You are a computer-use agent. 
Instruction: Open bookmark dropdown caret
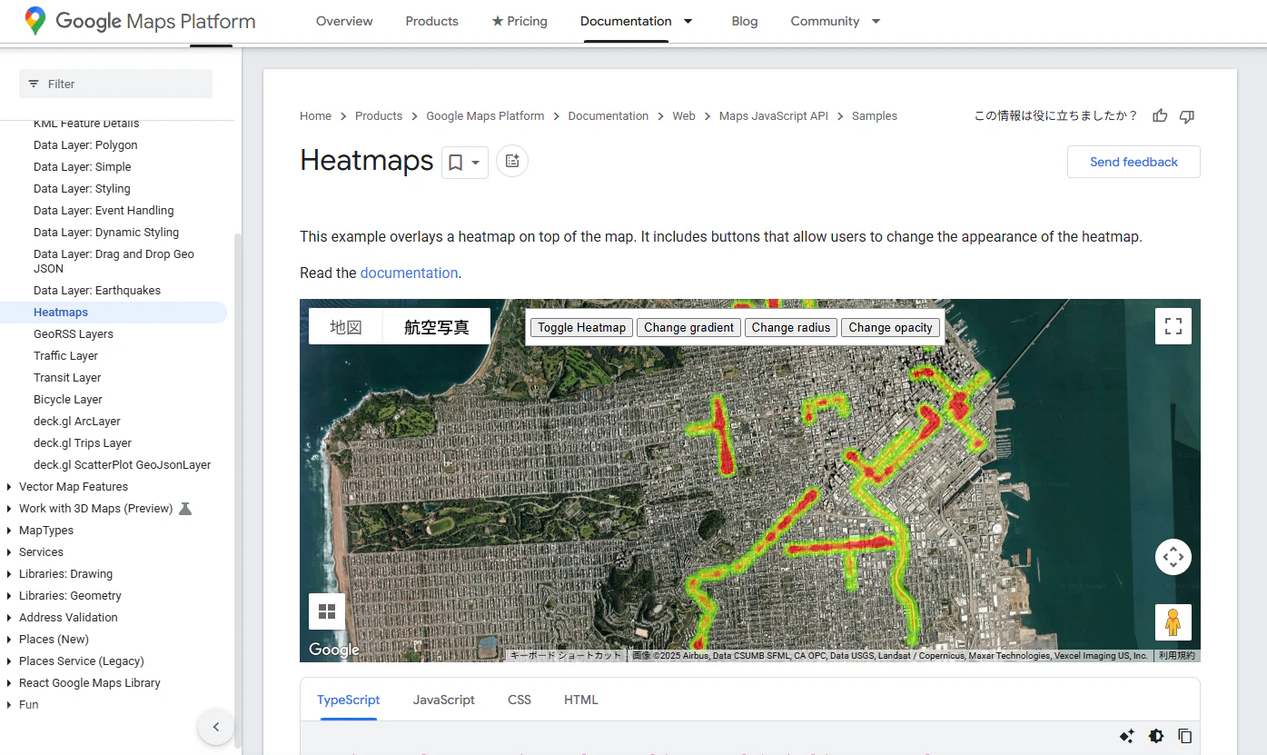tap(476, 163)
